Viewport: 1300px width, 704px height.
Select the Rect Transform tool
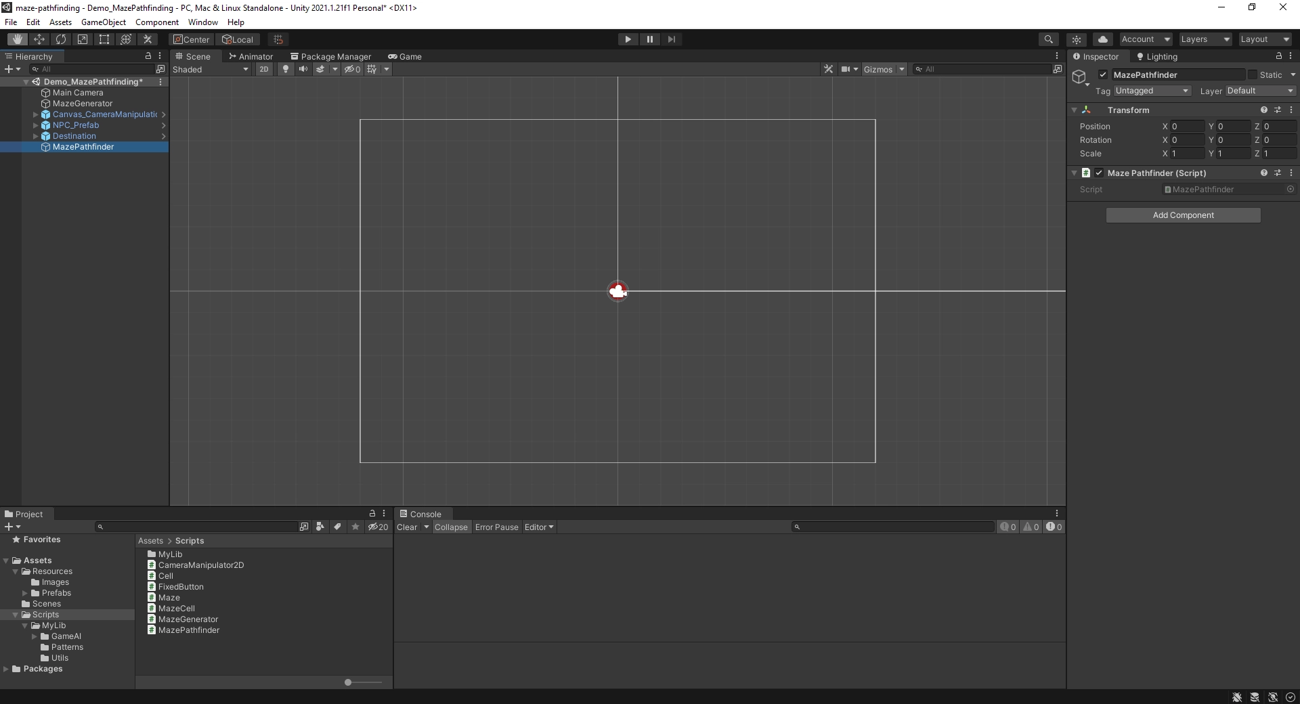pos(104,39)
